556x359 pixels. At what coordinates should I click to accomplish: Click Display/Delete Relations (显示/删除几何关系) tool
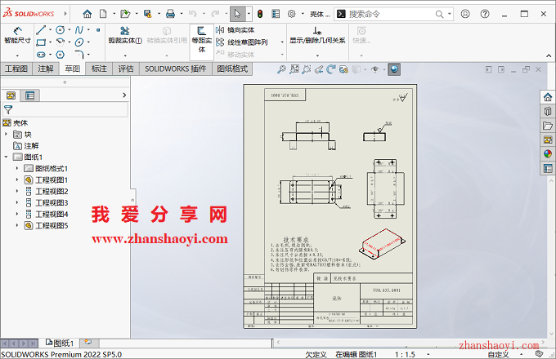[x=317, y=35]
